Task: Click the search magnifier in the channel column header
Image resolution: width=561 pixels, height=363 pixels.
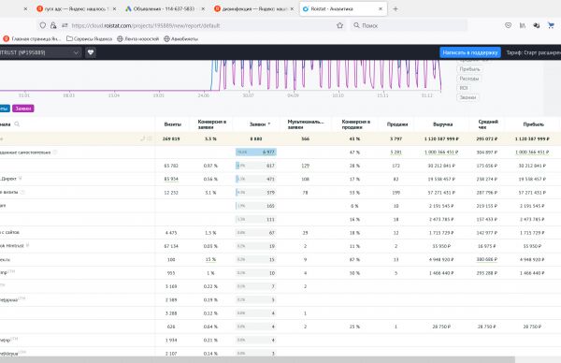Action: [x=17, y=124]
